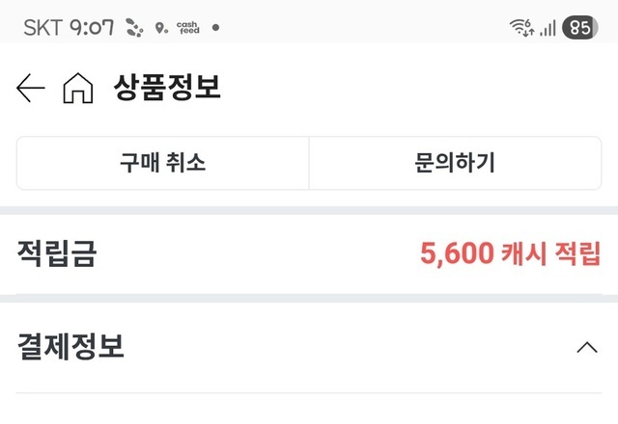Tap the gray divider above 적립금
The image size is (618, 424).
point(309,209)
